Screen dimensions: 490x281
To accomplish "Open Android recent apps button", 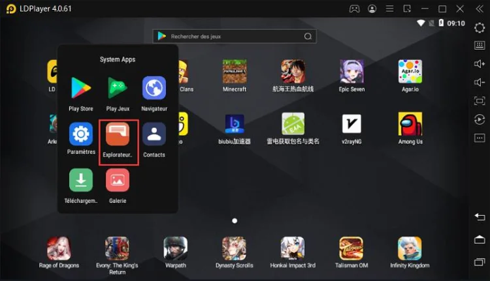I will click(480, 262).
